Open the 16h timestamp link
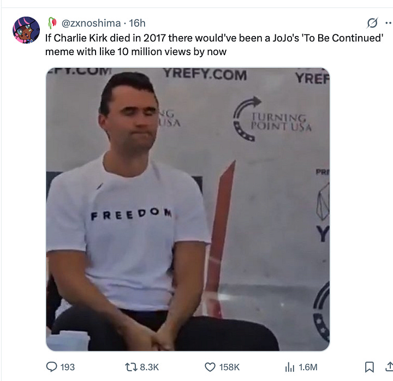The image size is (393, 381). point(137,23)
